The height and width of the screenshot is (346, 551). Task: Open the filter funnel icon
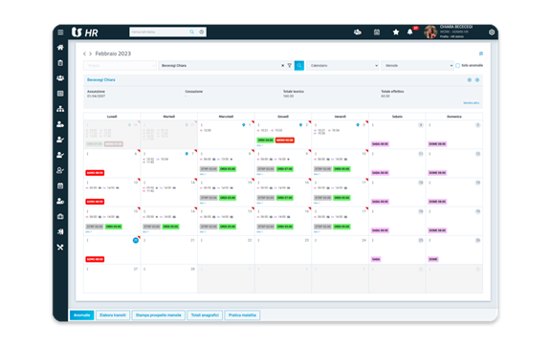pos(289,65)
